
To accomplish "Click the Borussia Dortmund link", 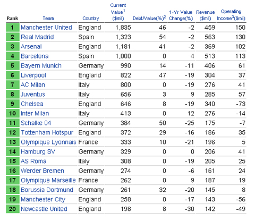I will pyautogui.click(x=47, y=190).
